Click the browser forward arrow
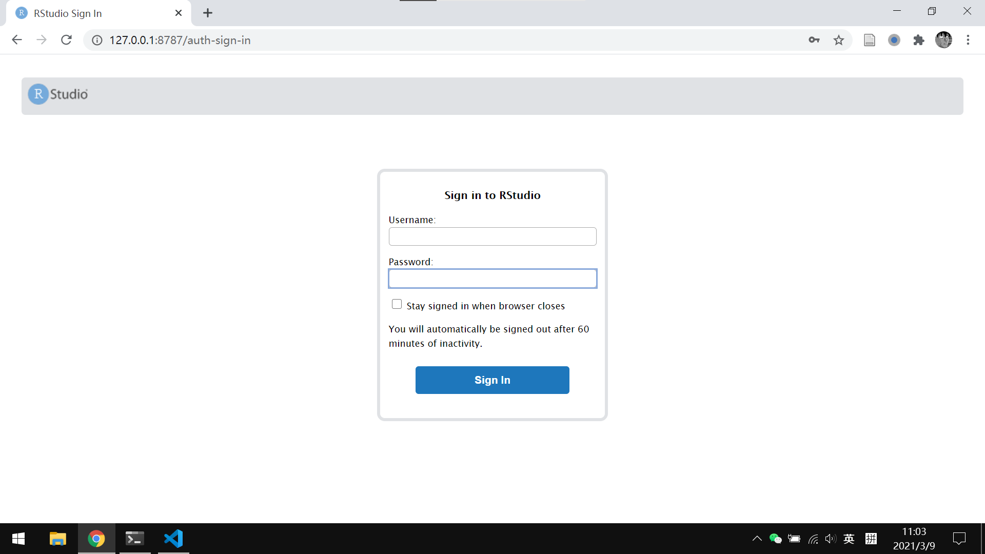Image resolution: width=985 pixels, height=554 pixels. click(42, 40)
